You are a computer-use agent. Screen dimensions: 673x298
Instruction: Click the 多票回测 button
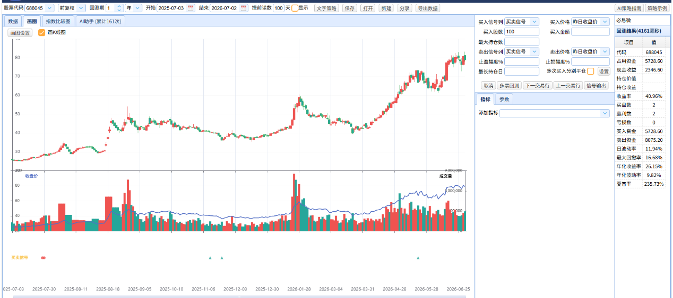pyautogui.click(x=508, y=85)
